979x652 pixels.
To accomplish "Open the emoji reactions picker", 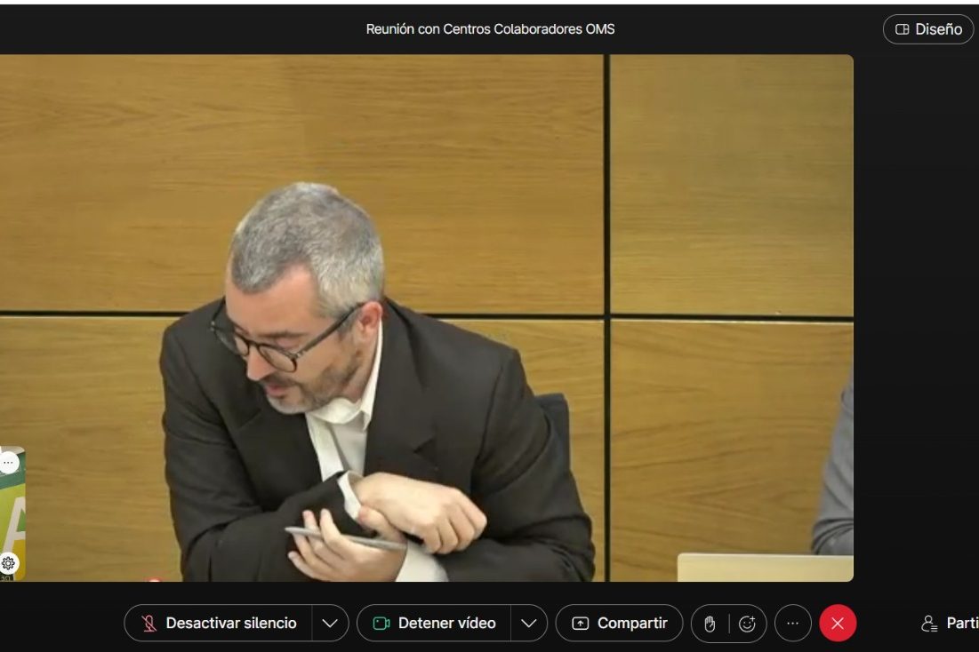I will click(747, 624).
